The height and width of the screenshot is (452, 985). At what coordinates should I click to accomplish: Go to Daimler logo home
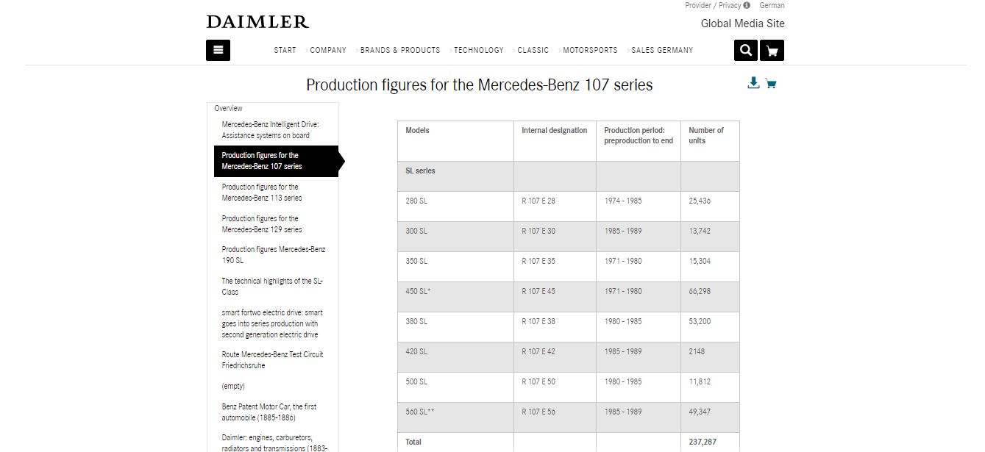coord(257,22)
